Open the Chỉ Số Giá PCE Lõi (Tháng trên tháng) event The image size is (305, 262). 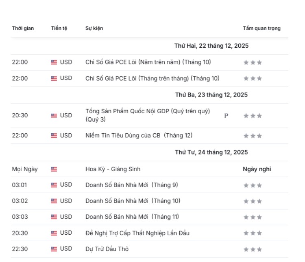pyautogui.click(x=152, y=78)
